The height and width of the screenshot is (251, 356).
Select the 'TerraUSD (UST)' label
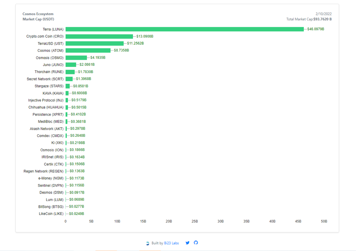click(51, 44)
